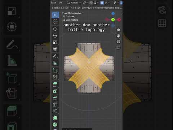
Task: Choose the Extrude Region tool
Action: [x=55, y=84]
